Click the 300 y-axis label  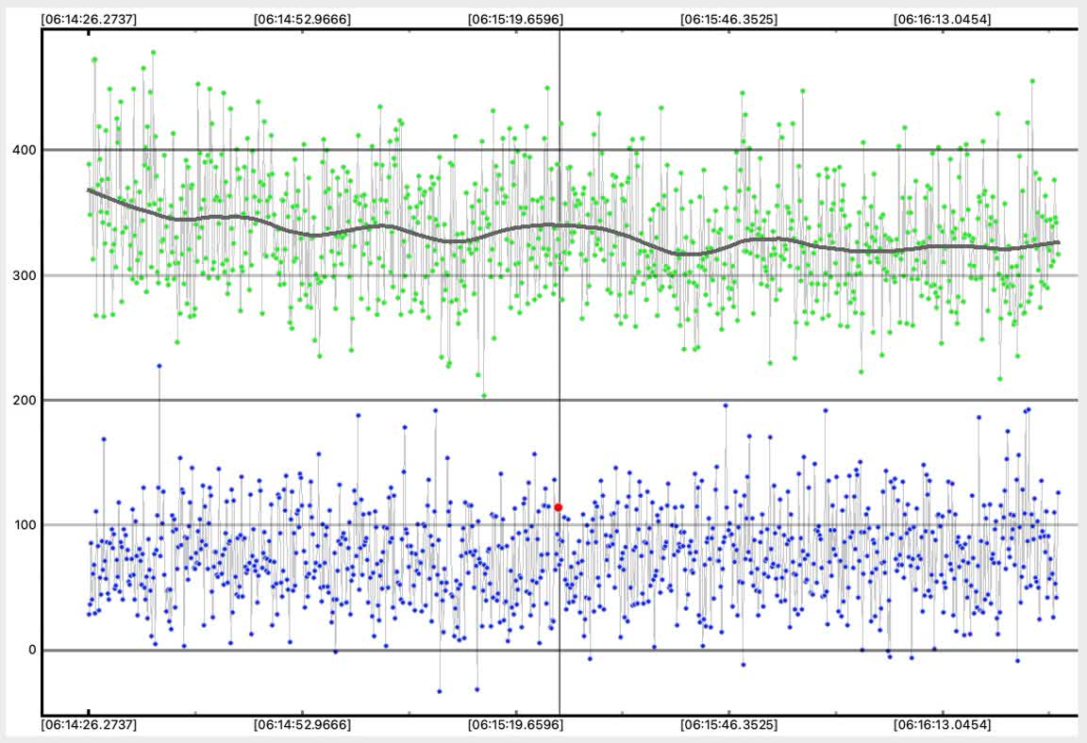pos(25,275)
